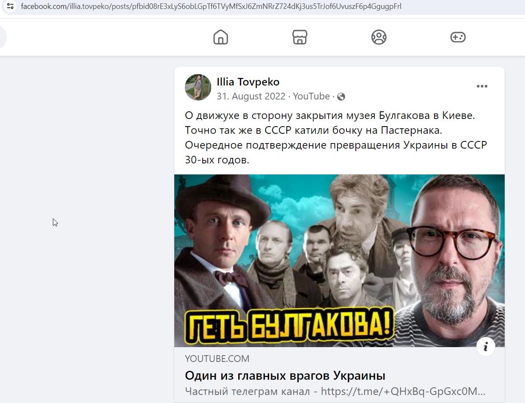Image resolution: width=525 pixels, height=403 pixels.
Task: Open the Groups icon in the top navigation
Action: click(379, 37)
